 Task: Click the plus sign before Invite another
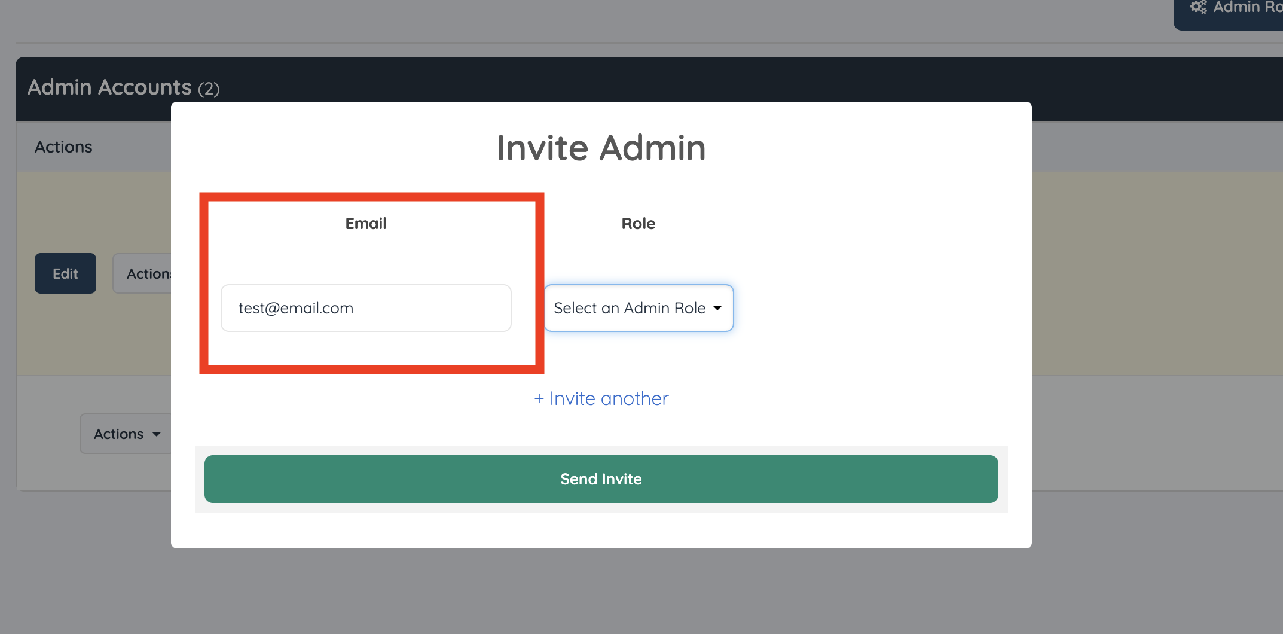pyautogui.click(x=539, y=399)
